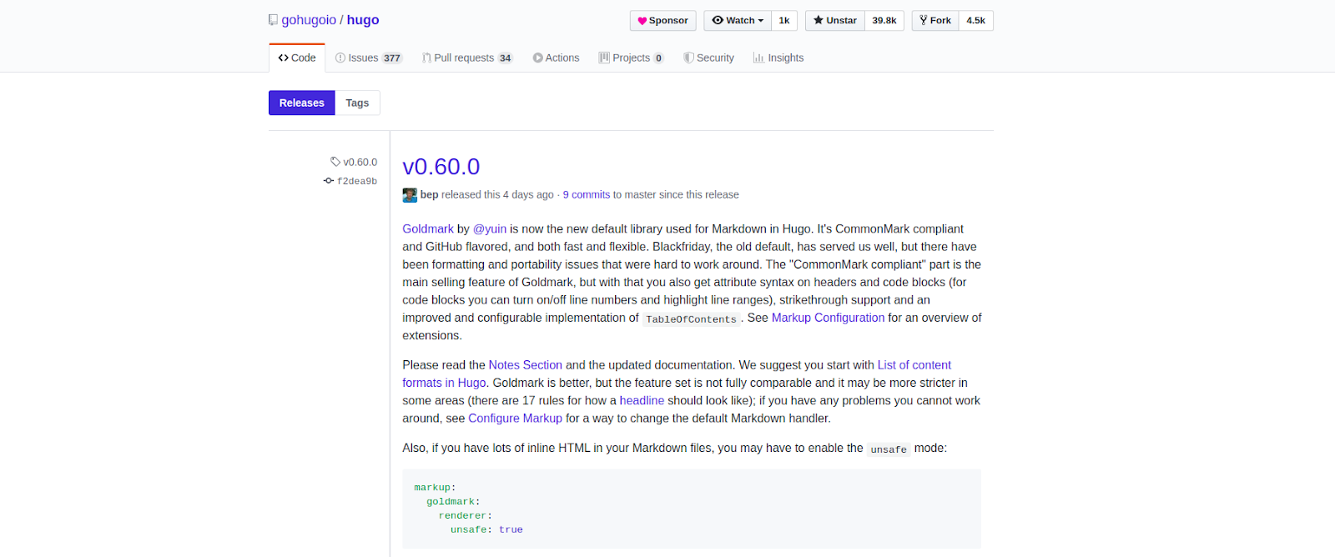
Task: Open the 9 commits link
Action: (587, 194)
